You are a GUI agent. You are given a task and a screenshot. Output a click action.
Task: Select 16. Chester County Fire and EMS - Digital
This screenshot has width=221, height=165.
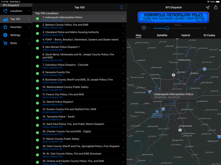[x=79, y=133]
